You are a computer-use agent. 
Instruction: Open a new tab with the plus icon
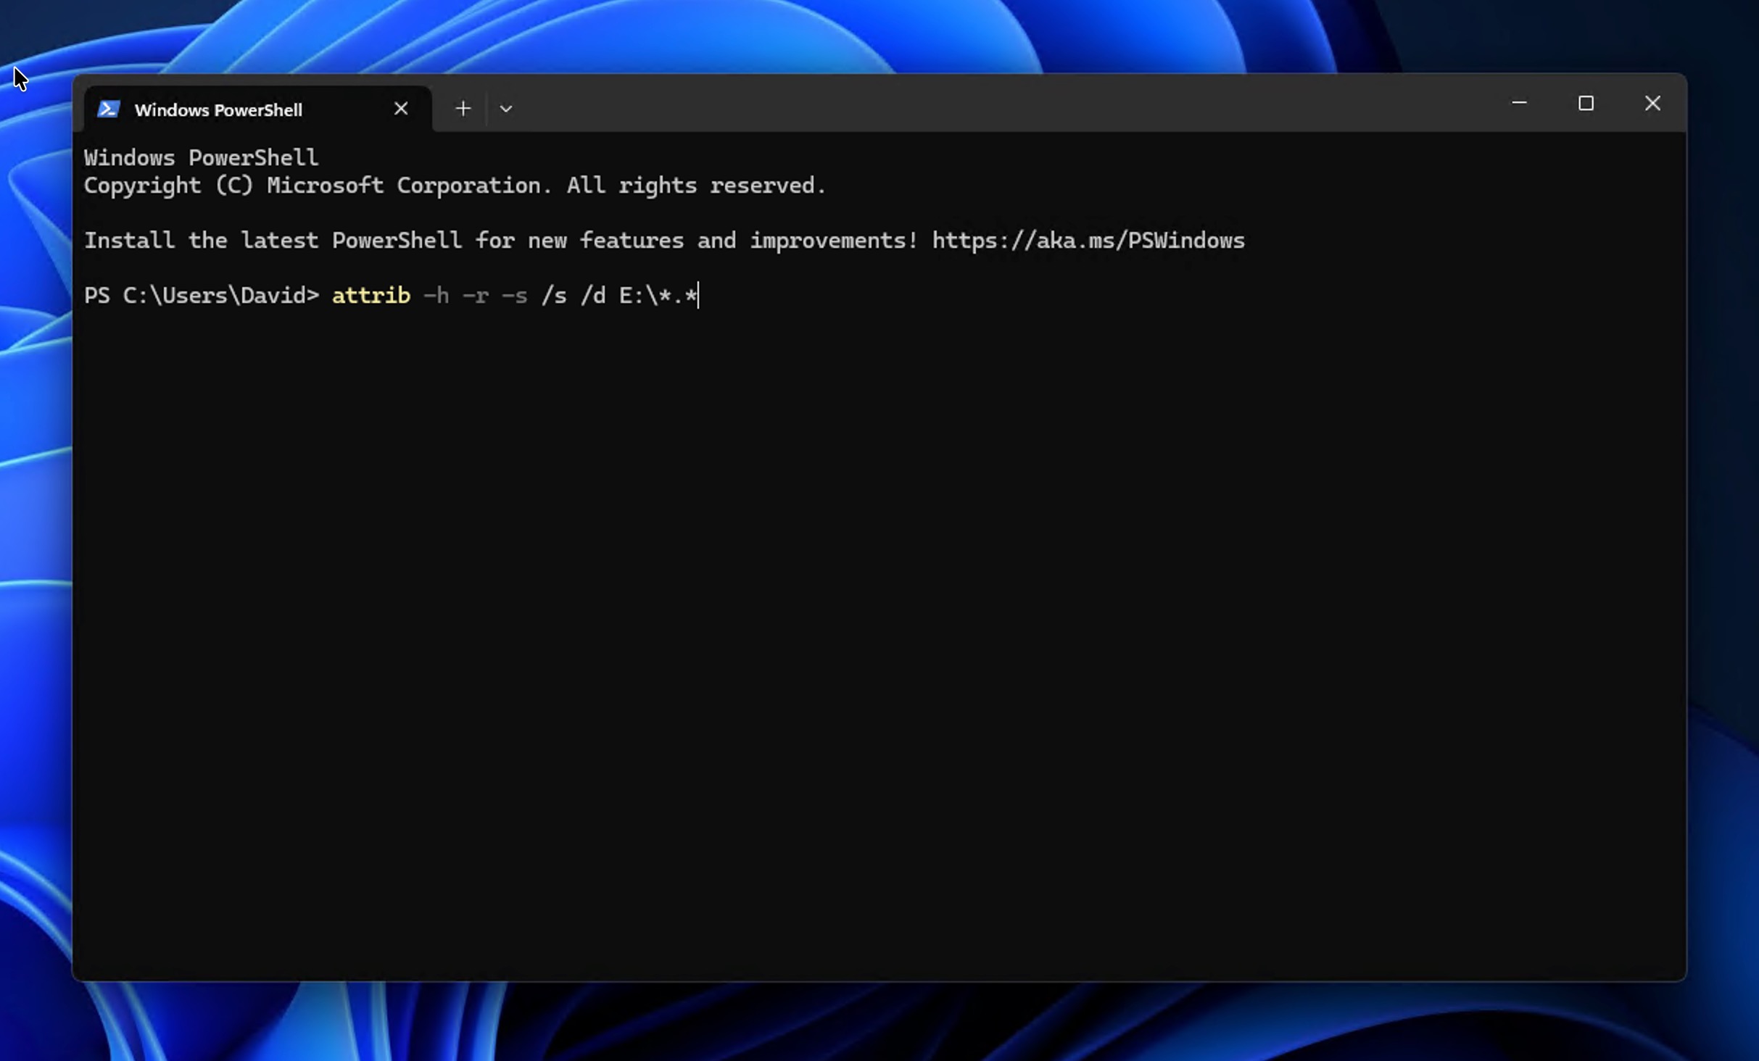click(x=463, y=108)
